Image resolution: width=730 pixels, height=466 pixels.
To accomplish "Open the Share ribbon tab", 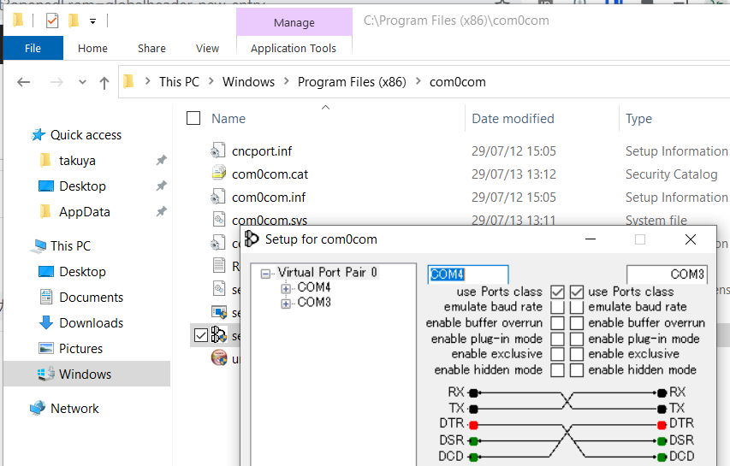I will 151,49.
